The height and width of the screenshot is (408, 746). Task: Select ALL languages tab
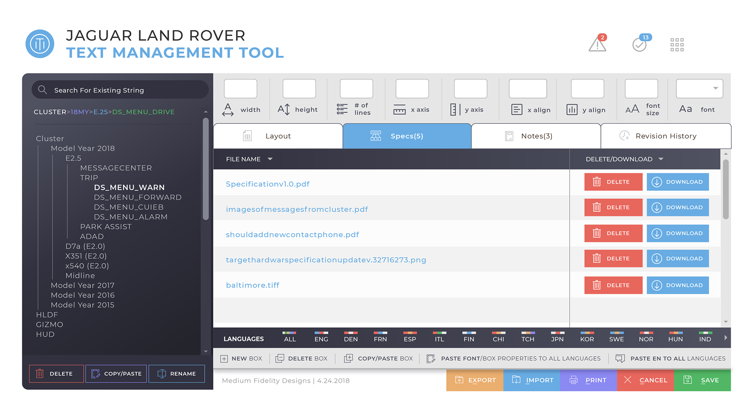[x=289, y=337]
